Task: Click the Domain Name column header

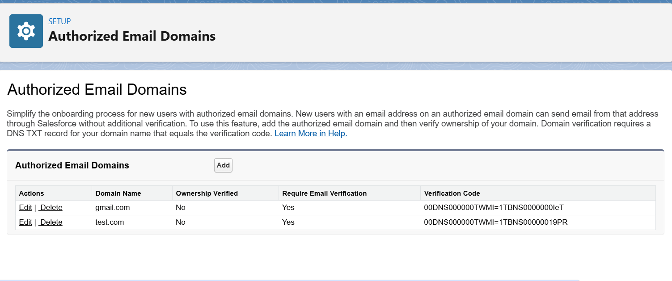Action: pos(118,193)
